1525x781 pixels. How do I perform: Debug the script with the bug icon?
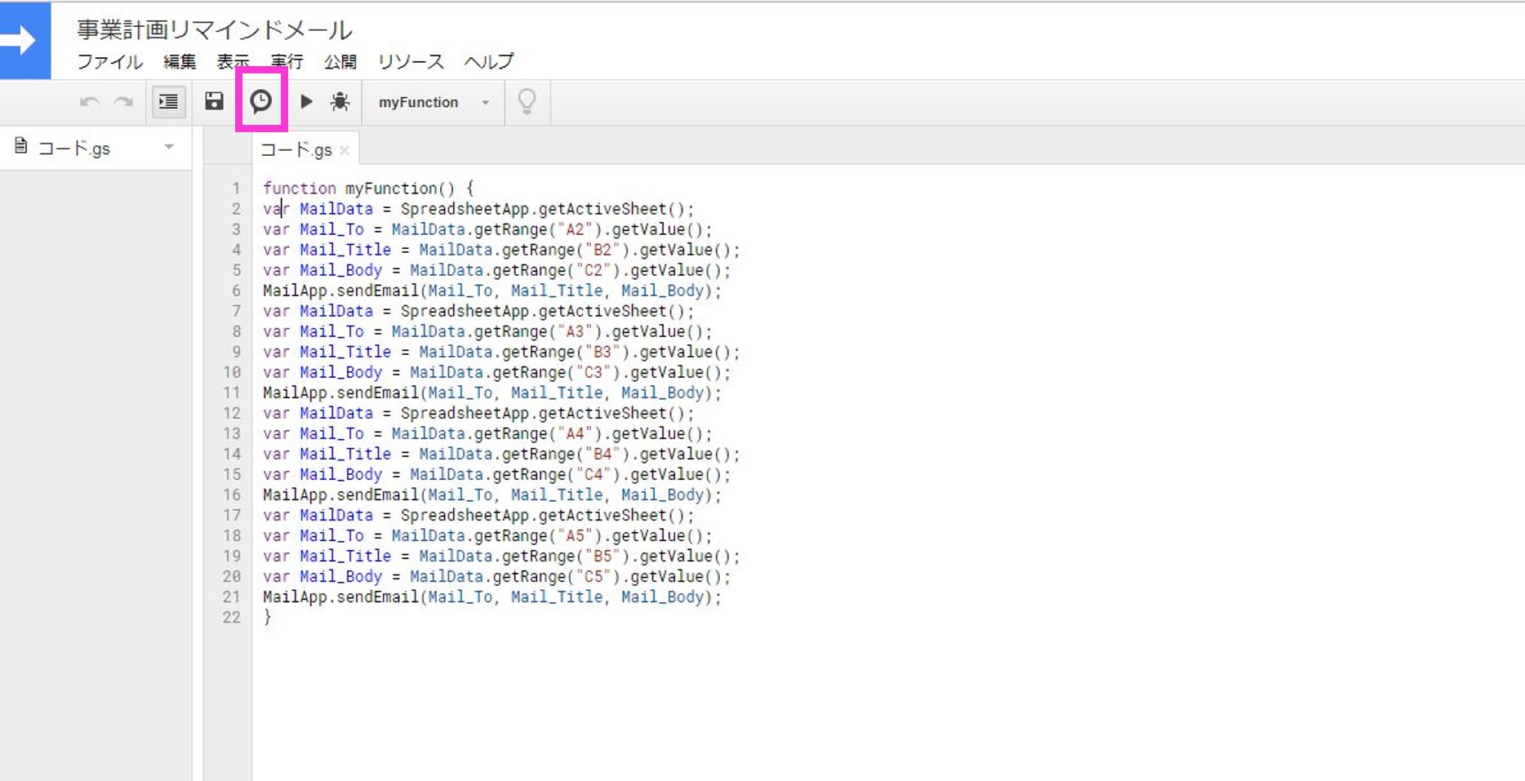click(340, 101)
